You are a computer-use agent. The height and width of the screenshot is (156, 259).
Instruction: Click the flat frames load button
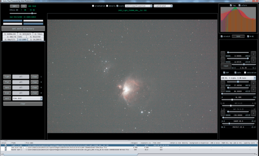coord(7,82)
